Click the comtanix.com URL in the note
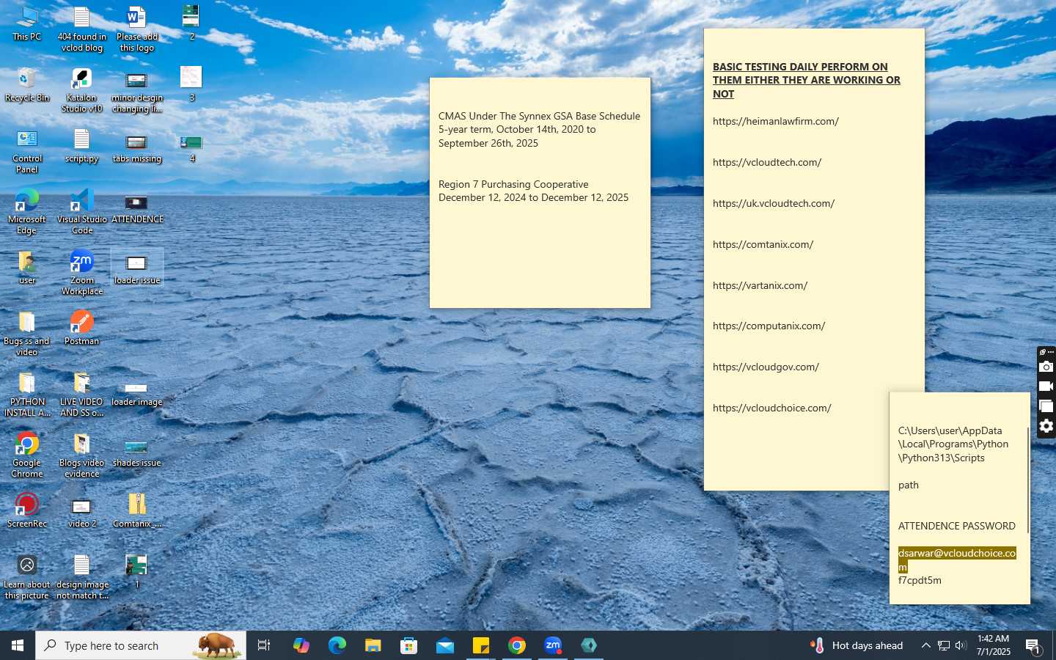1056x660 pixels. coord(763,244)
